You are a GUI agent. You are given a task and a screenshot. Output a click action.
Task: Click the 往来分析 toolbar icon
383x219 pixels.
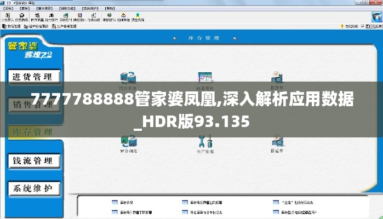(x=94, y=18)
